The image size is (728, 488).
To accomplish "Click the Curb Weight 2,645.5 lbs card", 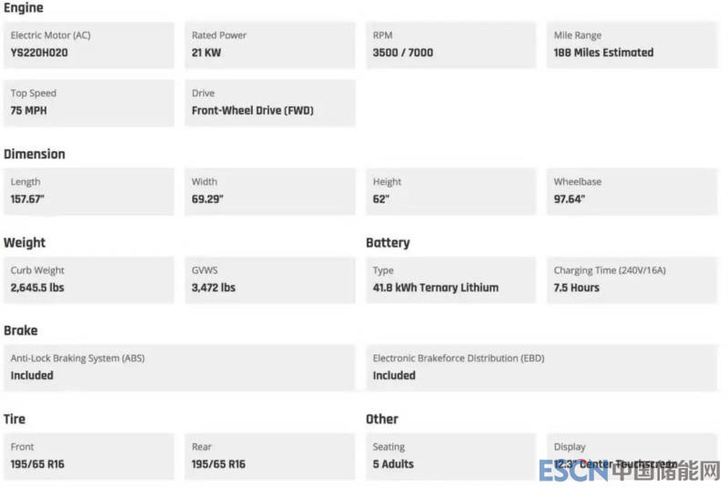I will [88, 280].
